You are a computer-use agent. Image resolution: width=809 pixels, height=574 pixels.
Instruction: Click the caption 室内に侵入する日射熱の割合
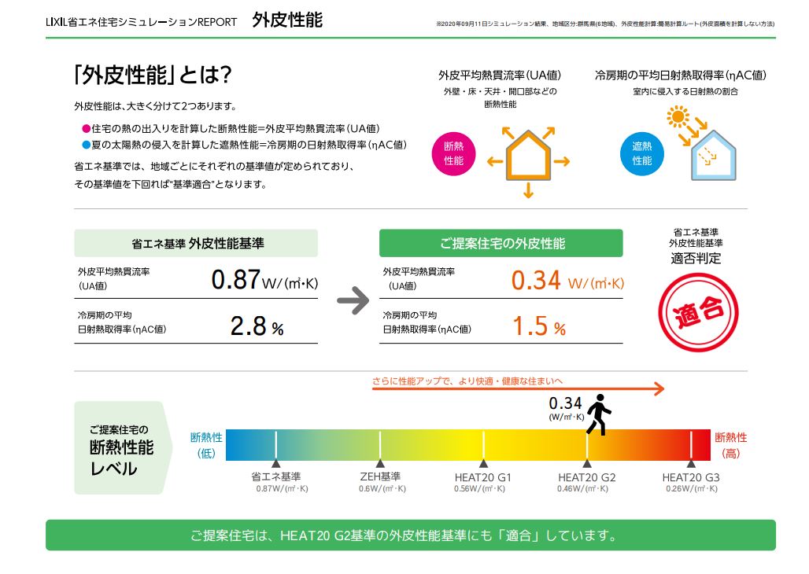tap(685, 91)
